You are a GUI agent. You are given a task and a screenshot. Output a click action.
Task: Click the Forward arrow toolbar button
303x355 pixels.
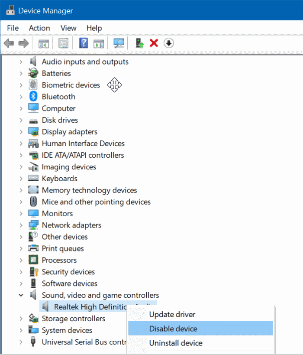(23, 43)
